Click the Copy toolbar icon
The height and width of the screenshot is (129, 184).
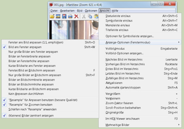coord(90,16)
